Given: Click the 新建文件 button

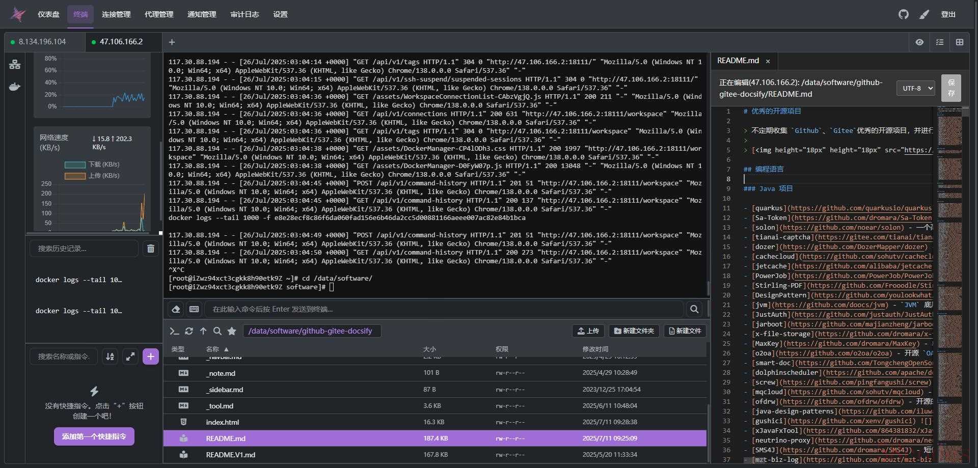Looking at the screenshot, I should pos(685,331).
